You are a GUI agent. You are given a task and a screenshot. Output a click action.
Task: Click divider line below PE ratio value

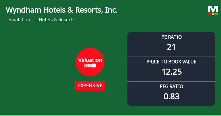171,57
